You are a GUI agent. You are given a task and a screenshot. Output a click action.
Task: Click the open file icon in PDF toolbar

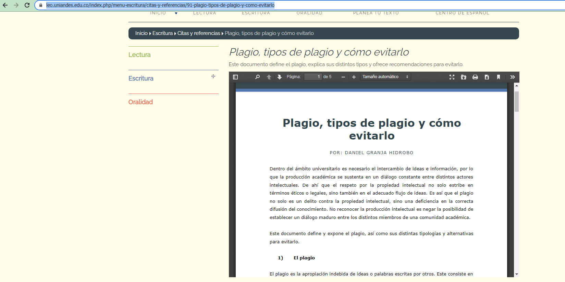[x=464, y=77]
